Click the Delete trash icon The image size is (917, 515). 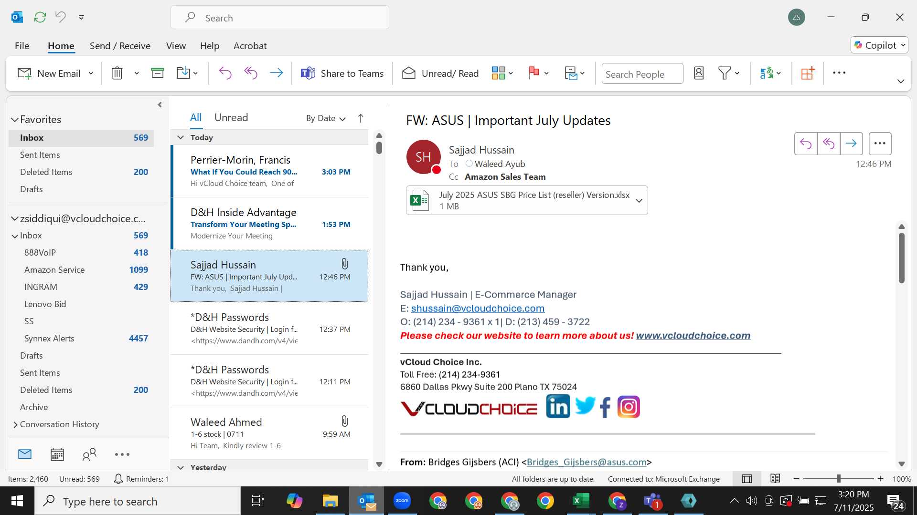click(x=117, y=73)
